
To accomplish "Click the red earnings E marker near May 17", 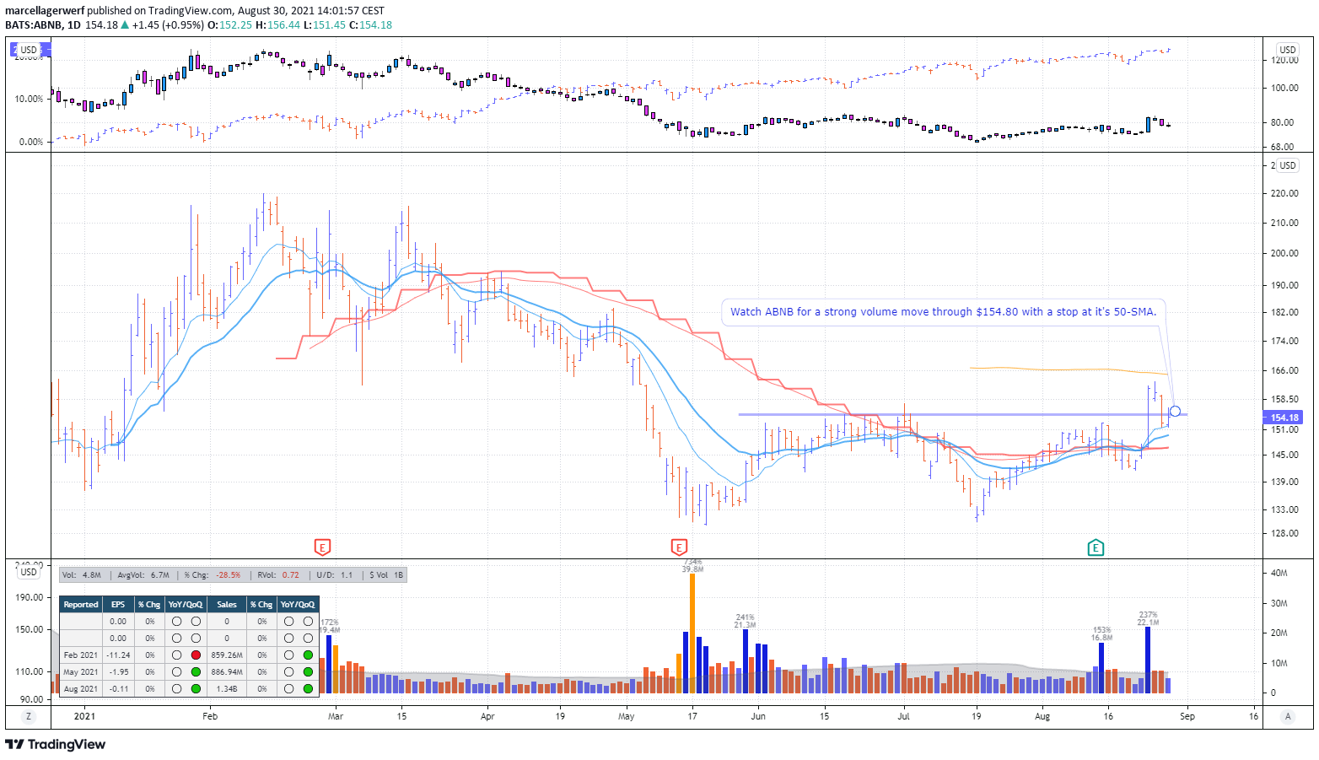I will pyautogui.click(x=679, y=547).
